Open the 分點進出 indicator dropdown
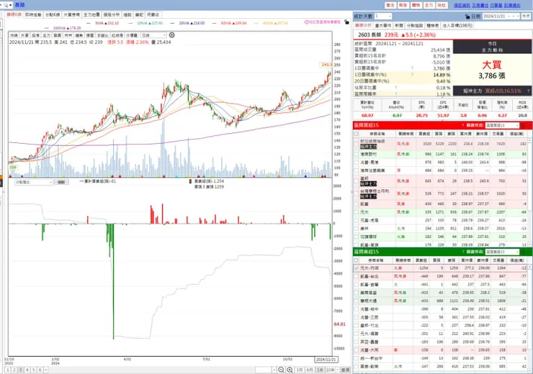Viewport: 533px width, 374px height. click(x=34, y=182)
